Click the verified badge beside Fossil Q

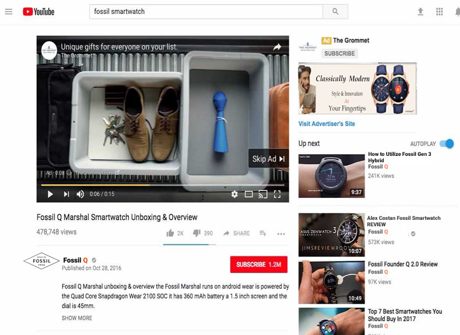[94, 260]
